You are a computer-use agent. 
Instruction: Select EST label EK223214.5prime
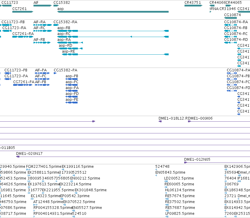75,184
